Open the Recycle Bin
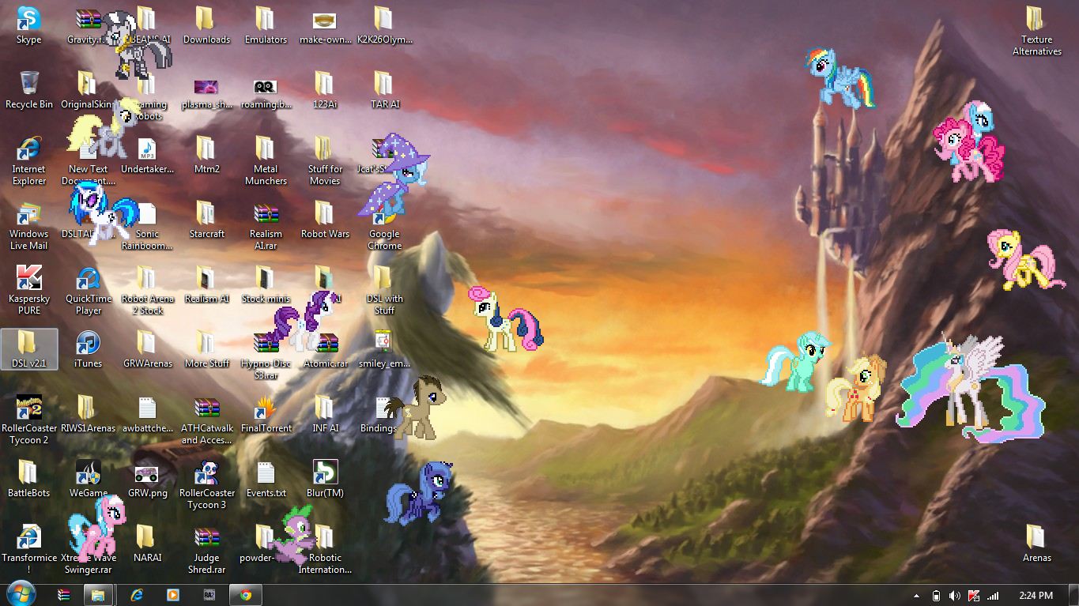 click(29, 90)
